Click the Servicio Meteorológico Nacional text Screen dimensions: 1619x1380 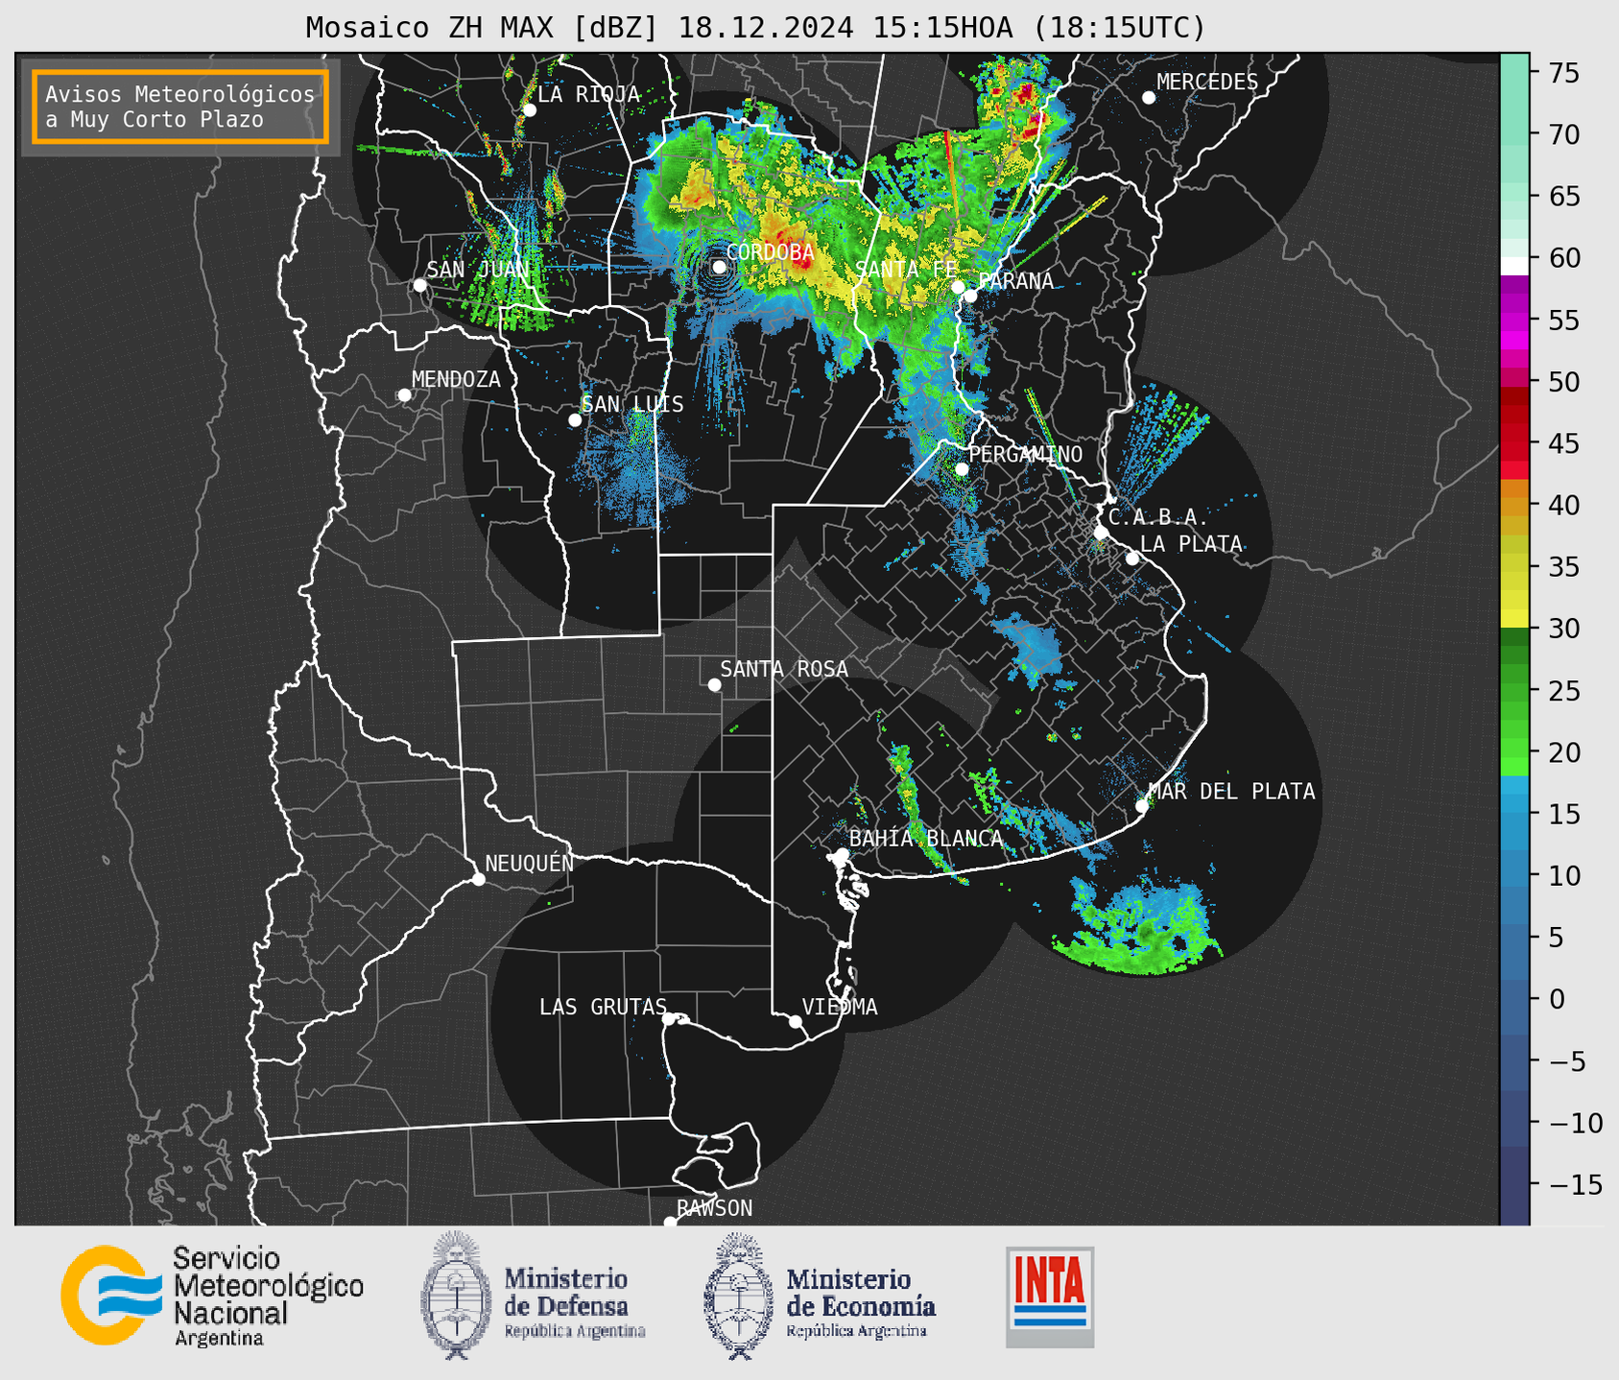coord(268,1297)
